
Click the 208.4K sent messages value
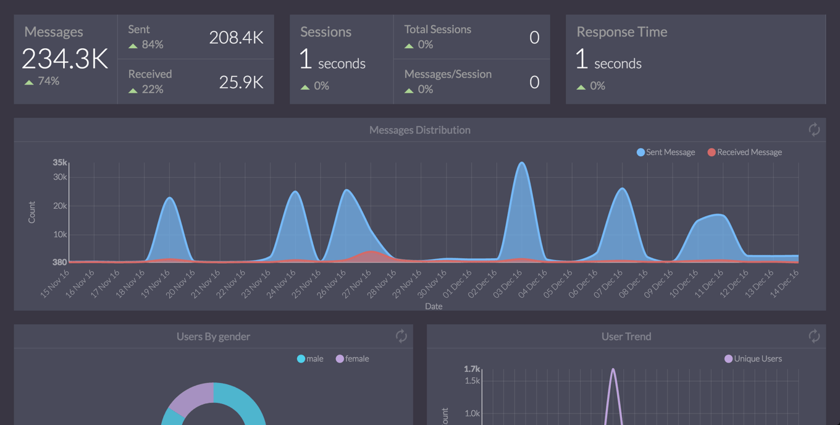(x=236, y=38)
